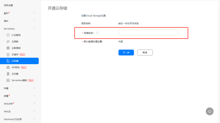The image size is (220, 123).
Task: Click the project name value 端云一体化开发体验
Action: pos(129,23)
